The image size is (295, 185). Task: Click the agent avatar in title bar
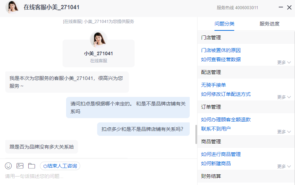point(12,7)
